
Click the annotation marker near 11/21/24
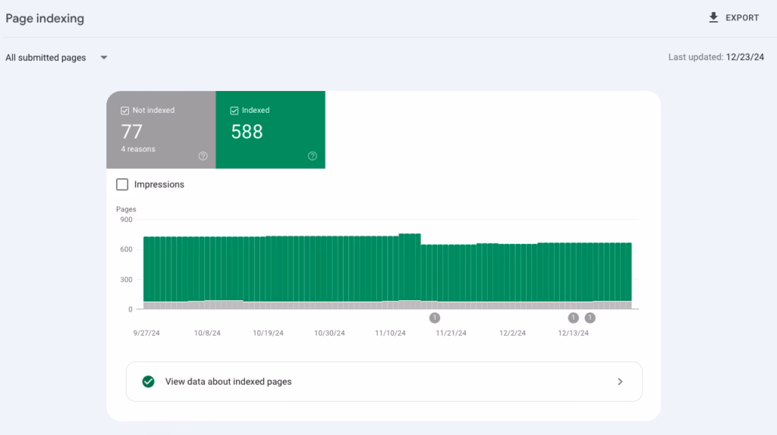pos(435,318)
